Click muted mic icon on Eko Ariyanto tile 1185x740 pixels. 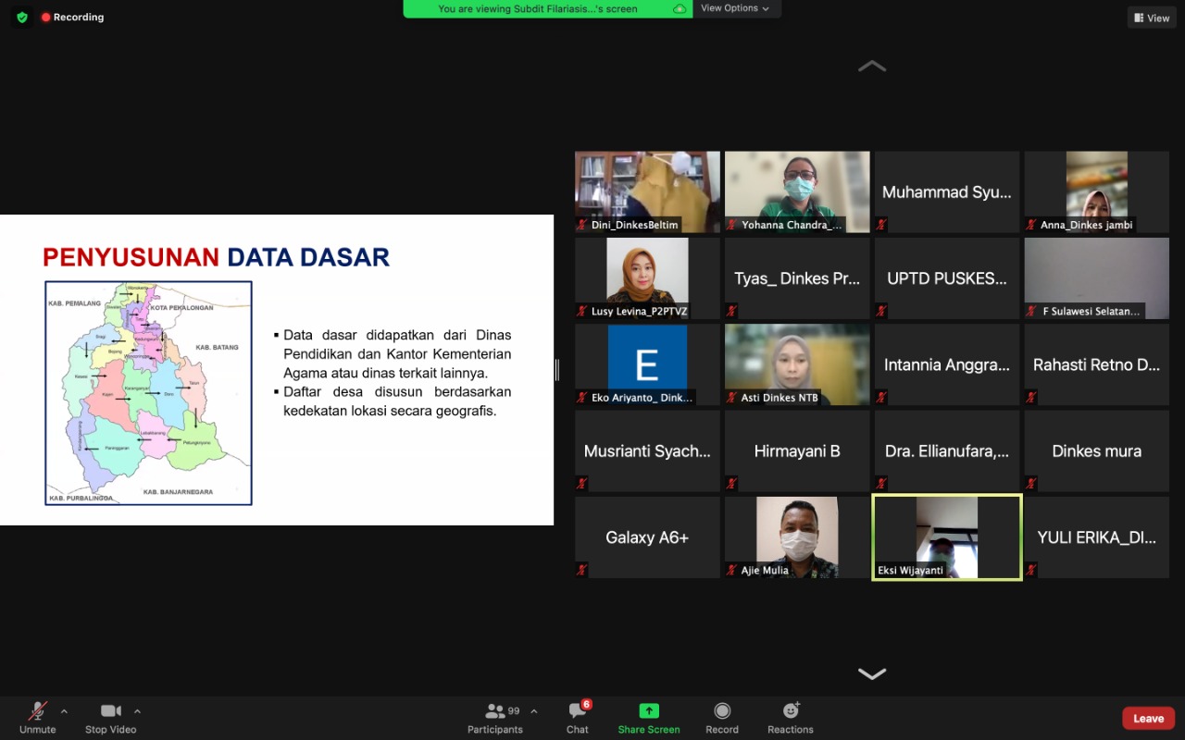(582, 398)
